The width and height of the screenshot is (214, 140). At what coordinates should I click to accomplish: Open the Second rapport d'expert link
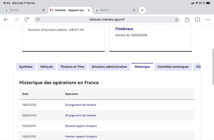click(x=81, y=126)
